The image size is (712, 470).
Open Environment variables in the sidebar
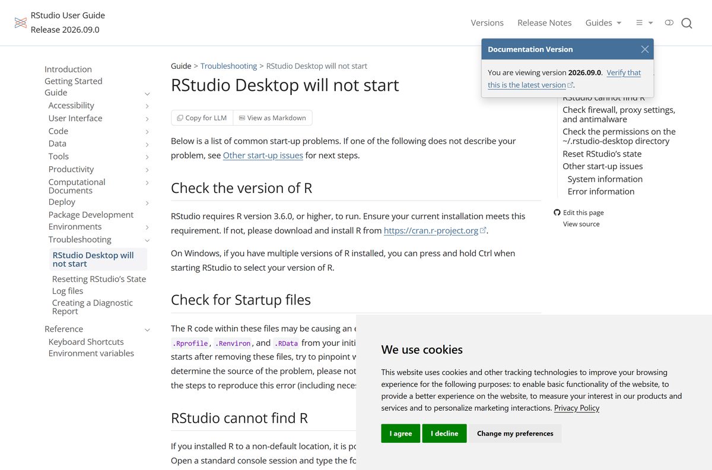coord(91,353)
